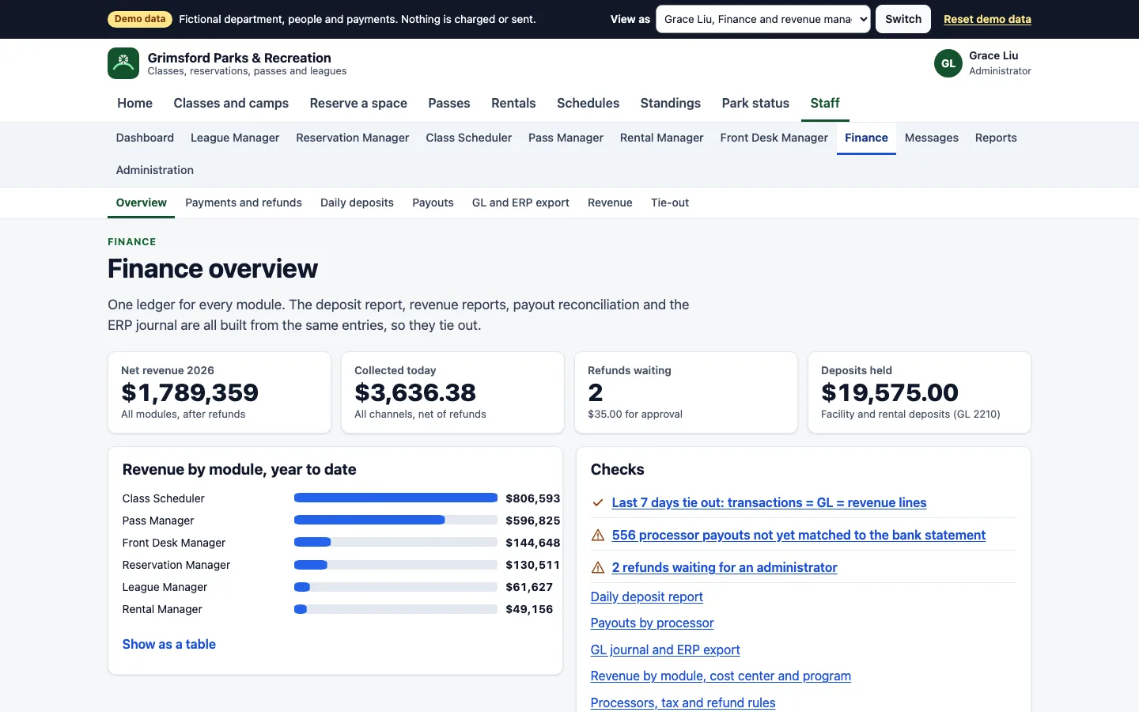Switch to Rental Manager staff tab
This screenshot has width=1139, height=712.
click(x=662, y=138)
